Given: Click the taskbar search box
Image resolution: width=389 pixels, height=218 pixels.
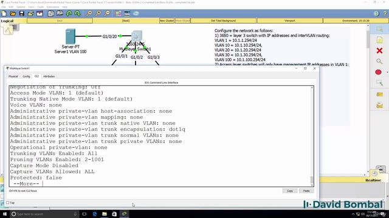Looking at the screenshot, I should [x=44, y=214].
